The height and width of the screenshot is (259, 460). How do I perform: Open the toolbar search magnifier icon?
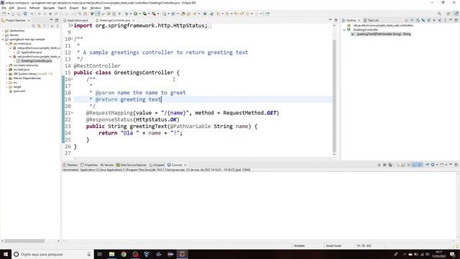coord(439,14)
